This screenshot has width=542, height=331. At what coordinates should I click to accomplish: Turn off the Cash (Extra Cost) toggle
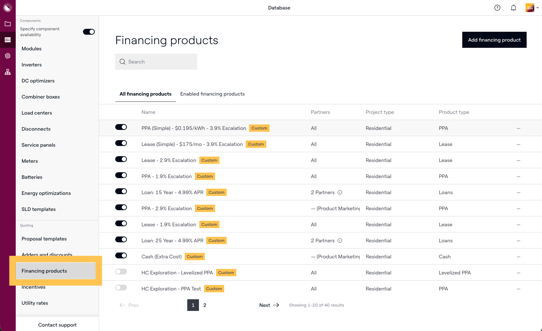(121, 255)
